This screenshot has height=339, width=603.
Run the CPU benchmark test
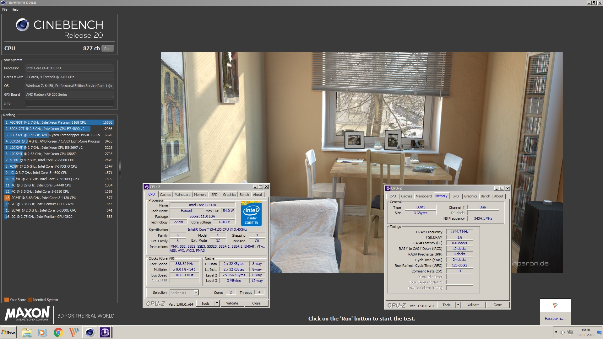[x=107, y=49]
